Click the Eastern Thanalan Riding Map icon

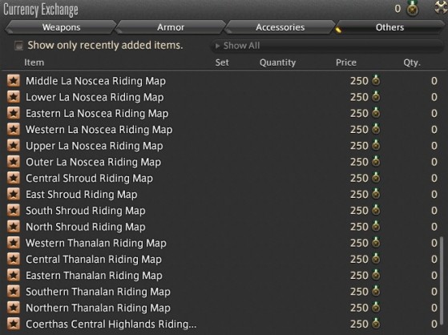click(14, 275)
